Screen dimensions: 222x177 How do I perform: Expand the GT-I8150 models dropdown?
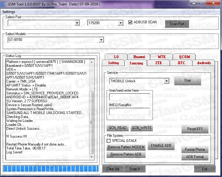tap(101, 40)
